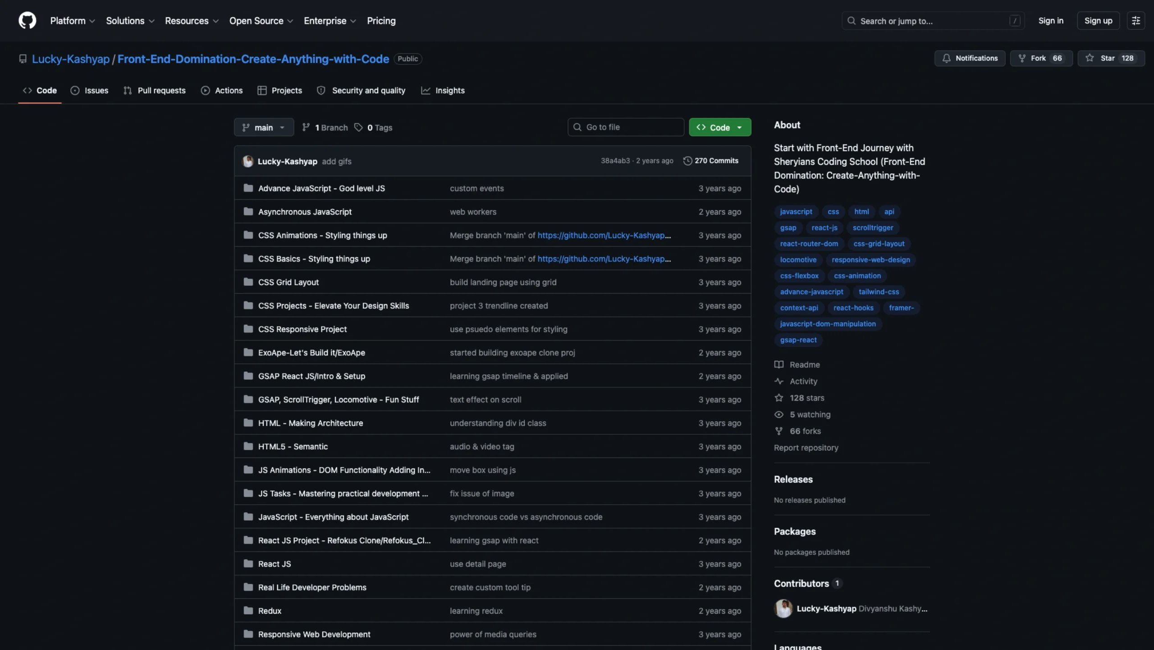This screenshot has width=1154, height=650.
Task: Click the Sign in link
Action: (x=1051, y=21)
